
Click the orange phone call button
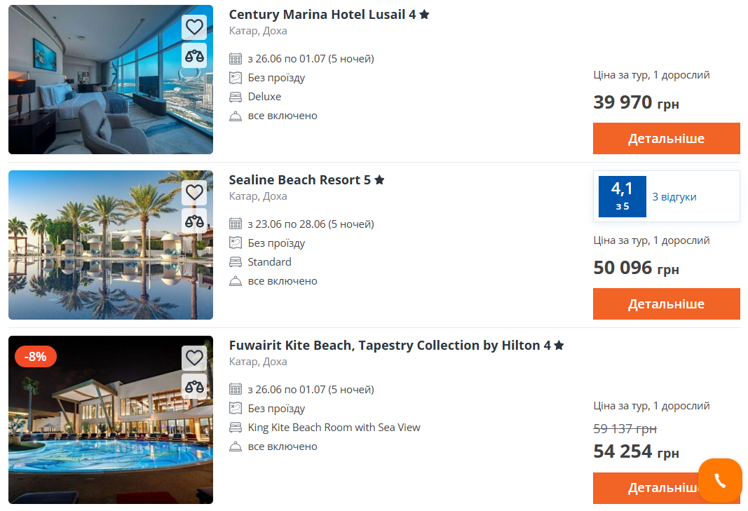tap(720, 480)
